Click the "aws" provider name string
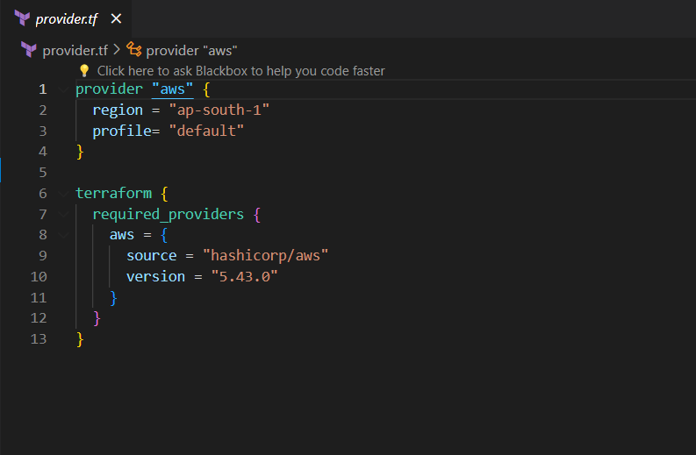The height and width of the screenshot is (455, 696). click(173, 89)
